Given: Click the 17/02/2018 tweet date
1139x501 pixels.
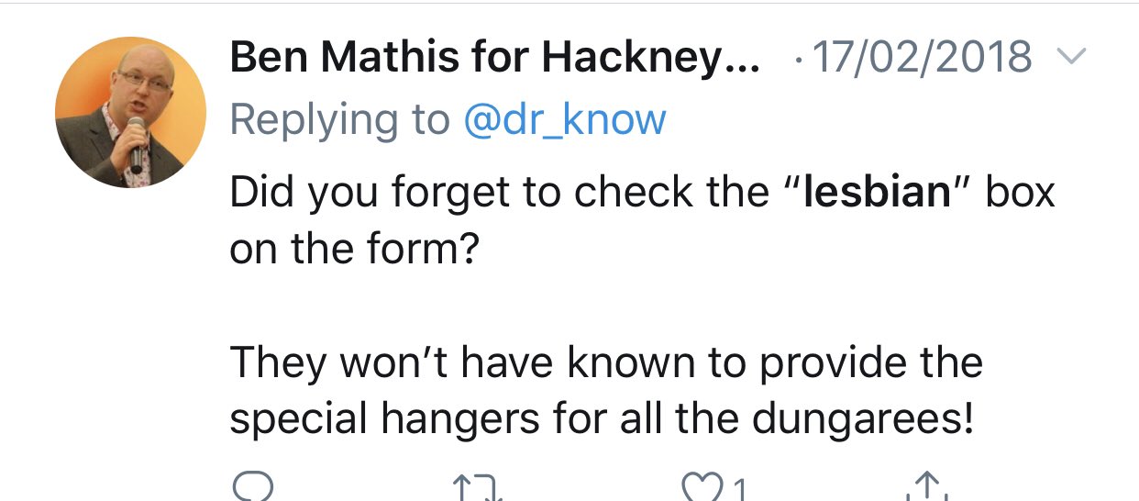Looking at the screenshot, I should click(923, 59).
